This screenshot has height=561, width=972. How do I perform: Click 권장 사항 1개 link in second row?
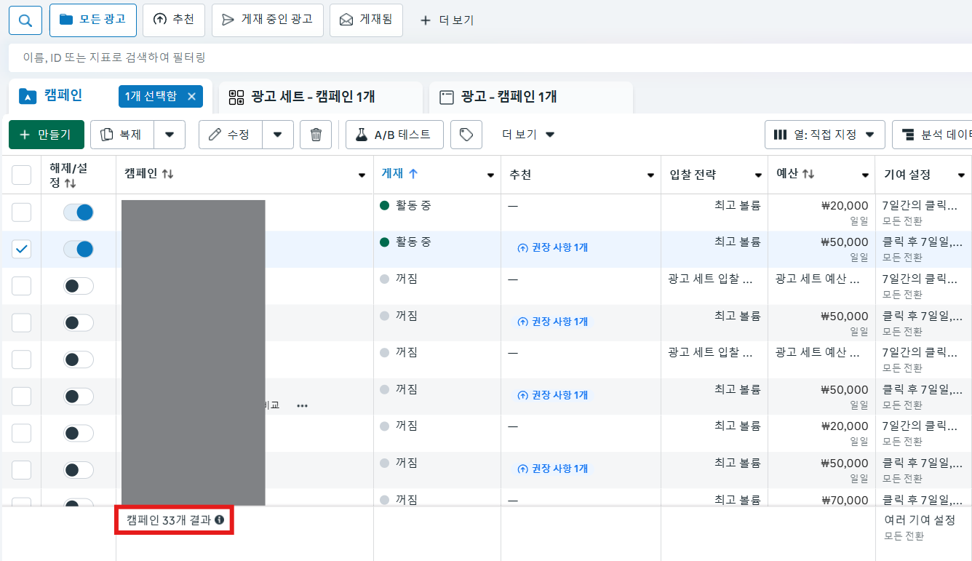(x=553, y=247)
